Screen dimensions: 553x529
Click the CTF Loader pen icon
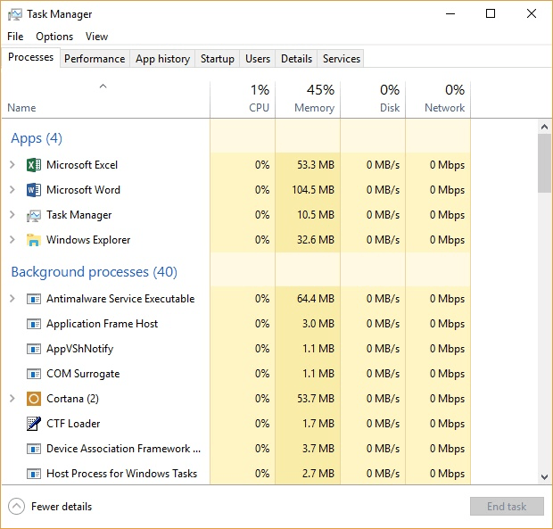click(x=34, y=424)
